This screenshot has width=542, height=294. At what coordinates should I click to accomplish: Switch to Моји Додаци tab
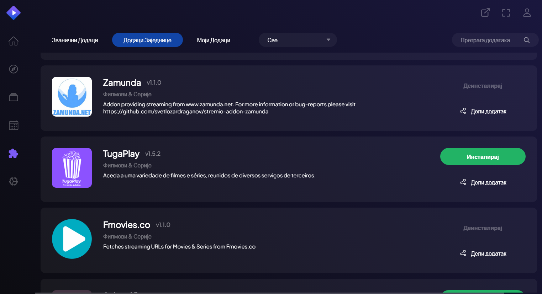[x=214, y=40]
